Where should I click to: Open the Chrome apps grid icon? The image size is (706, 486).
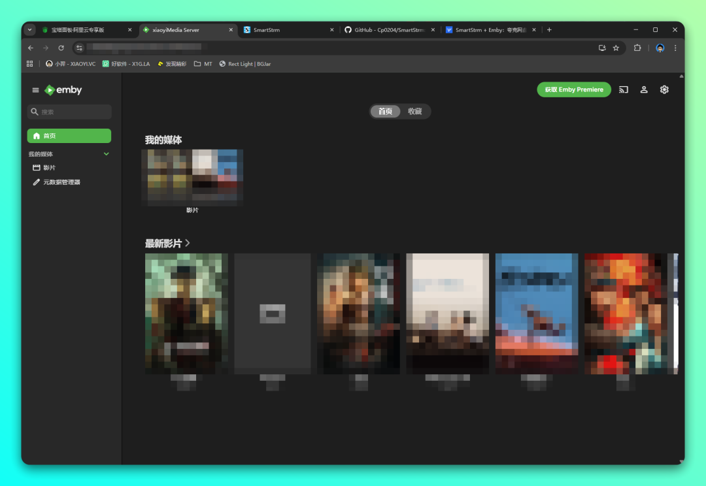(x=29, y=64)
